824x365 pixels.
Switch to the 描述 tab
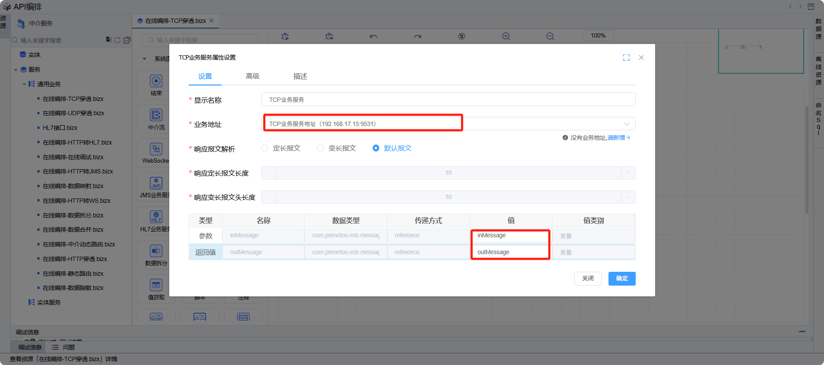tap(300, 76)
